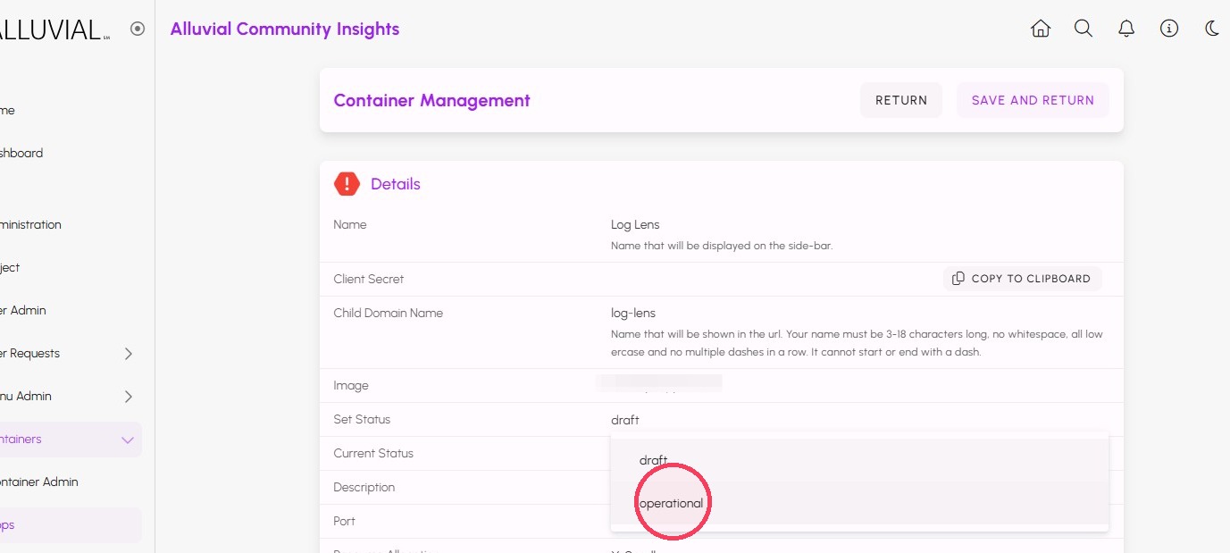Click the Child Domain Name label
Viewport: 1230px width, 553px height.
[x=388, y=313]
